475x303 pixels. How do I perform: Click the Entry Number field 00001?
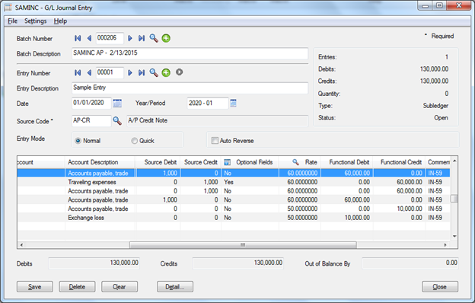pyautogui.click(x=110, y=73)
